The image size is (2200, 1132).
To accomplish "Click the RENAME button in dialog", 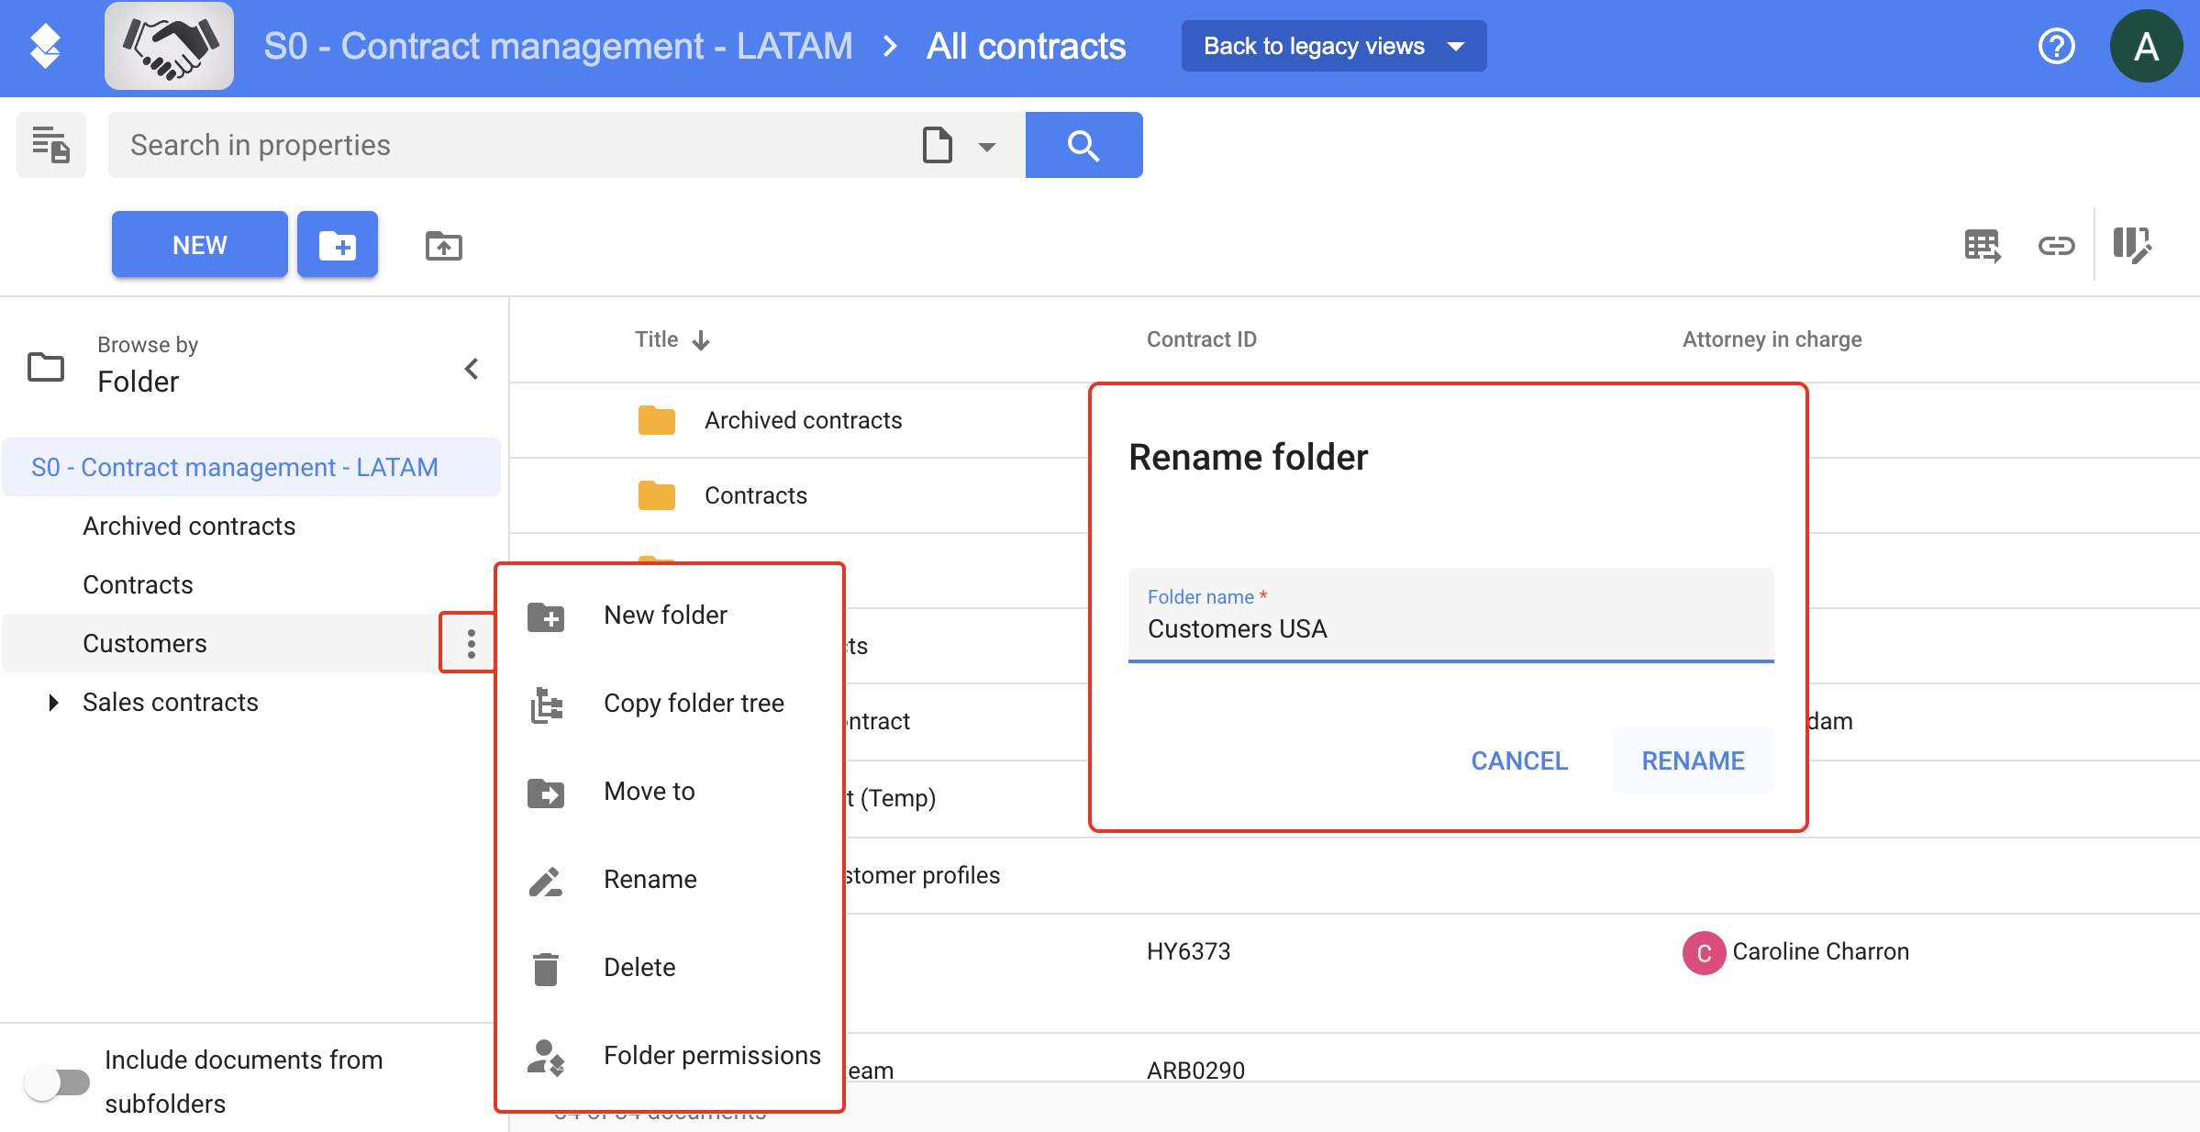I will point(1693,760).
